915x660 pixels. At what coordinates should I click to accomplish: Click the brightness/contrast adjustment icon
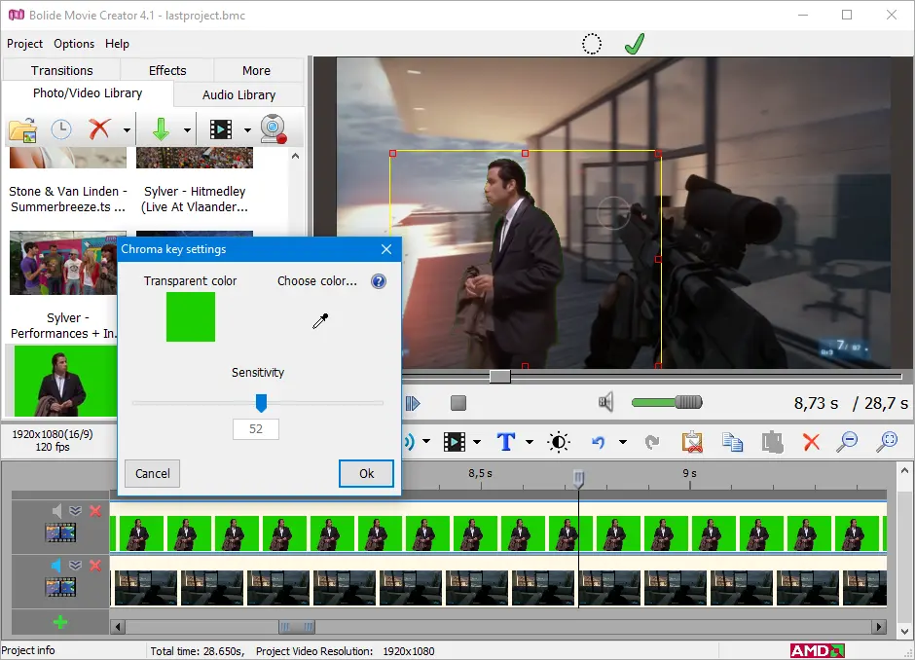(x=560, y=442)
